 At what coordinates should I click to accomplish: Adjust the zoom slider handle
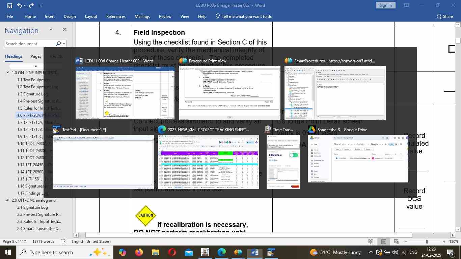tap(427, 241)
